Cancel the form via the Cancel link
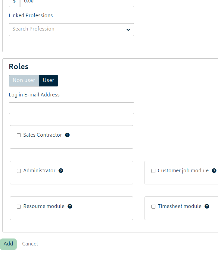 (x=30, y=244)
